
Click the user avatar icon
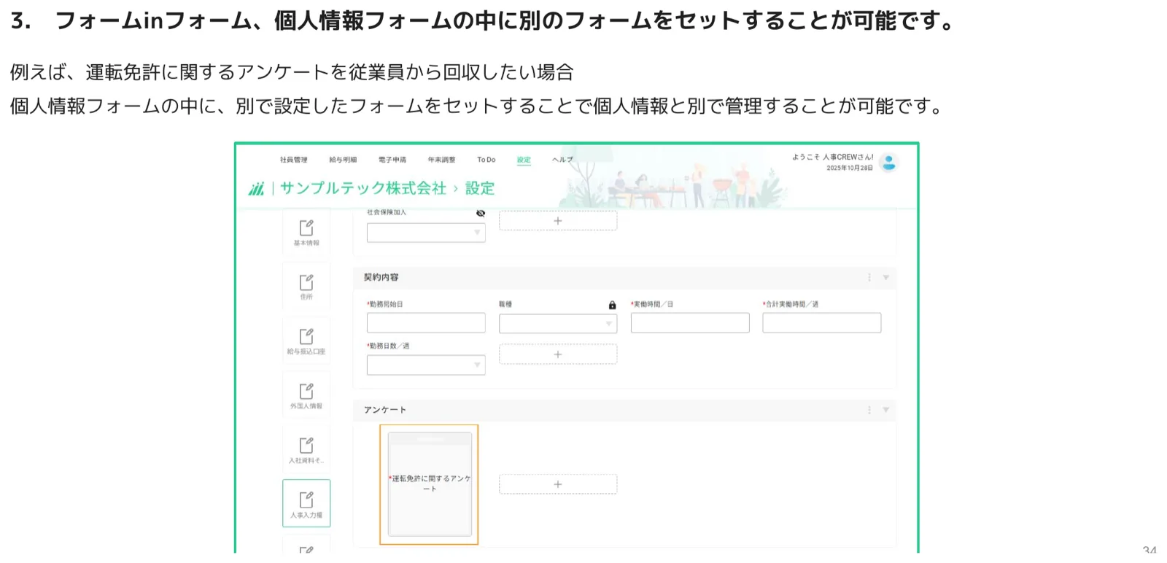tap(888, 163)
